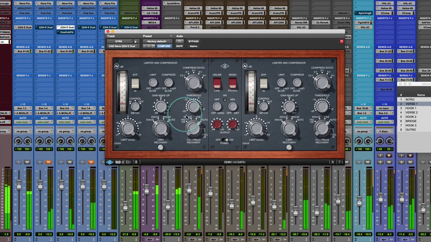Click the automation enable icon under Auto
The height and width of the screenshot is (242, 431).
(179, 41)
